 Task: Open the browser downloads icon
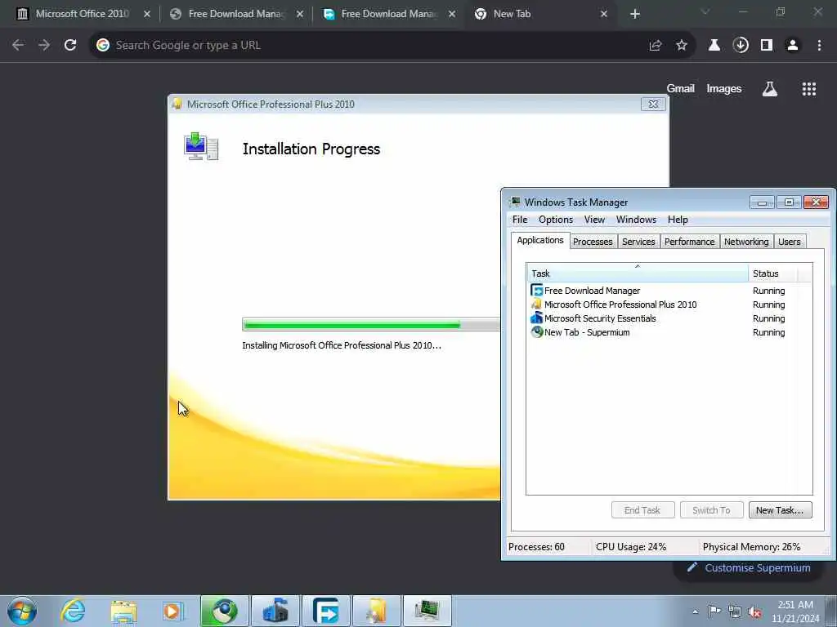point(741,46)
